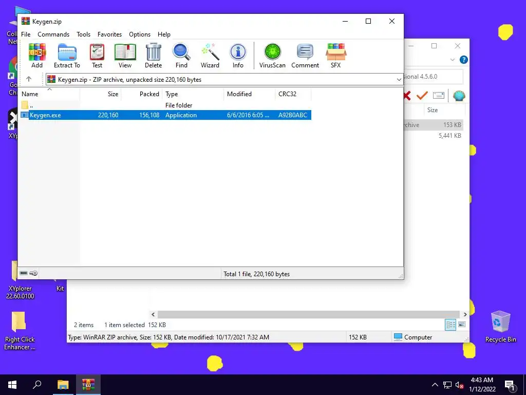Sort by the Packed column header

(142, 94)
